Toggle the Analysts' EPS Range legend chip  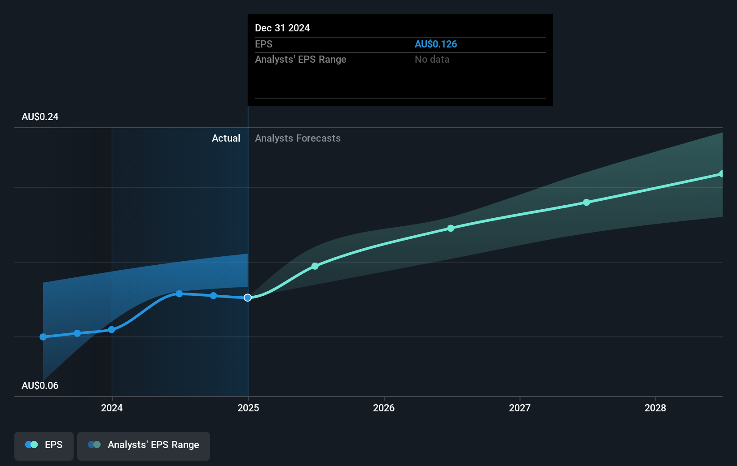click(143, 446)
